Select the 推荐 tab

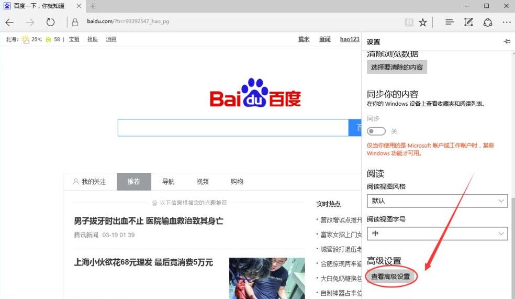pos(133,182)
